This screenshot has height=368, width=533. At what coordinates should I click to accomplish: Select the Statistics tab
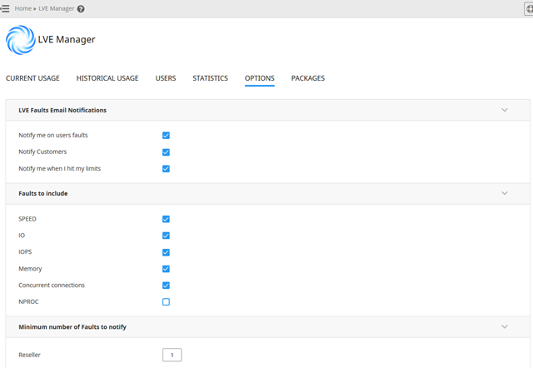point(210,78)
